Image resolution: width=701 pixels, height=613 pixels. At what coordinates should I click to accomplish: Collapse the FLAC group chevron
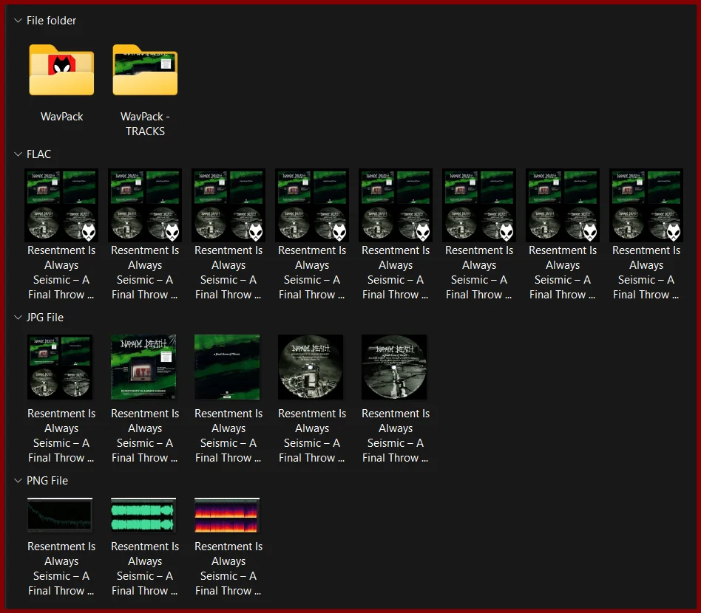[x=18, y=154]
